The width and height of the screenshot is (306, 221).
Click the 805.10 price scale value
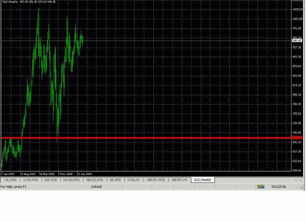[x=297, y=95]
